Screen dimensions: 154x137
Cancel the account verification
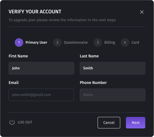[109, 123]
